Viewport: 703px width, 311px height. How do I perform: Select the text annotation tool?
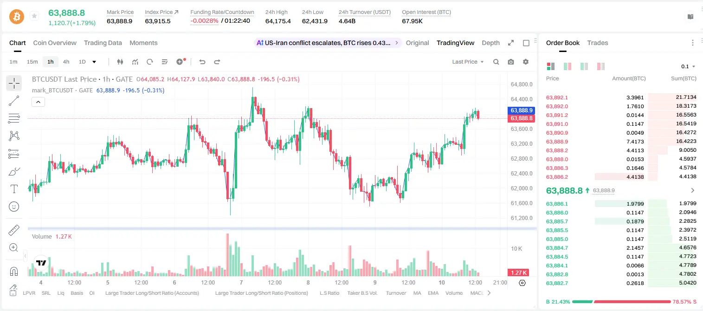coord(14,189)
